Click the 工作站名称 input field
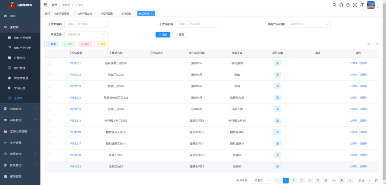 197,24
